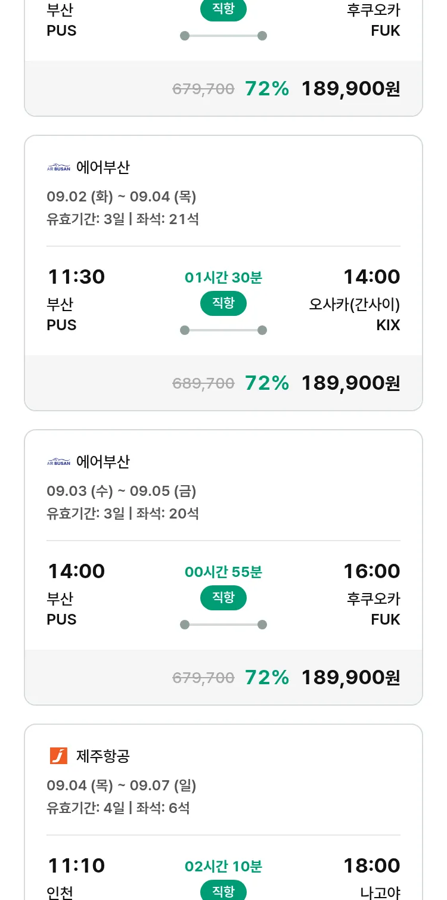Viewport: 447px width, 900px height.
Task: Click the 11:30 departure time from 부산
Action: [76, 277]
